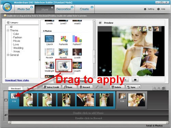Select the Wedding04 style thumbnail
The image size is (171, 128).
coord(49,65)
